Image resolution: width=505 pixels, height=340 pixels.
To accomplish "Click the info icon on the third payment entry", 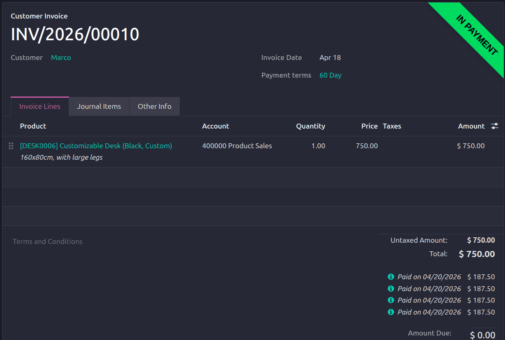I will click(391, 300).
